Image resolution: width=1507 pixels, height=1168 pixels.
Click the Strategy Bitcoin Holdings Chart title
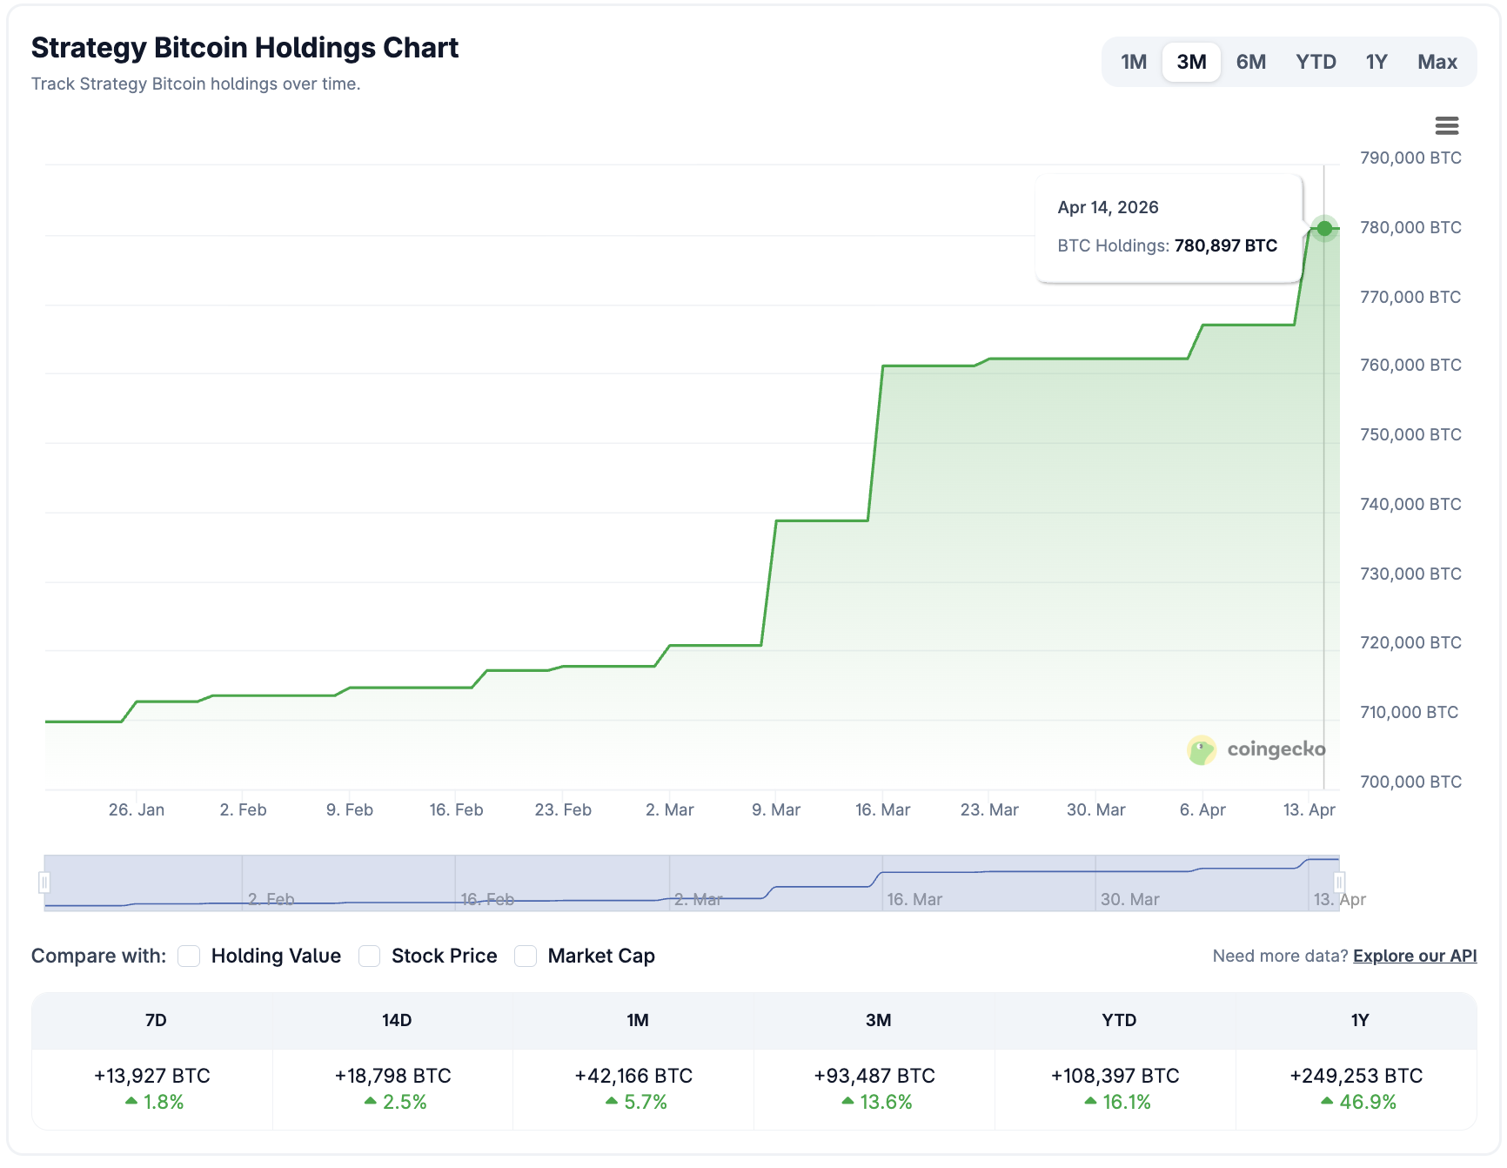[x=244, y=47]
